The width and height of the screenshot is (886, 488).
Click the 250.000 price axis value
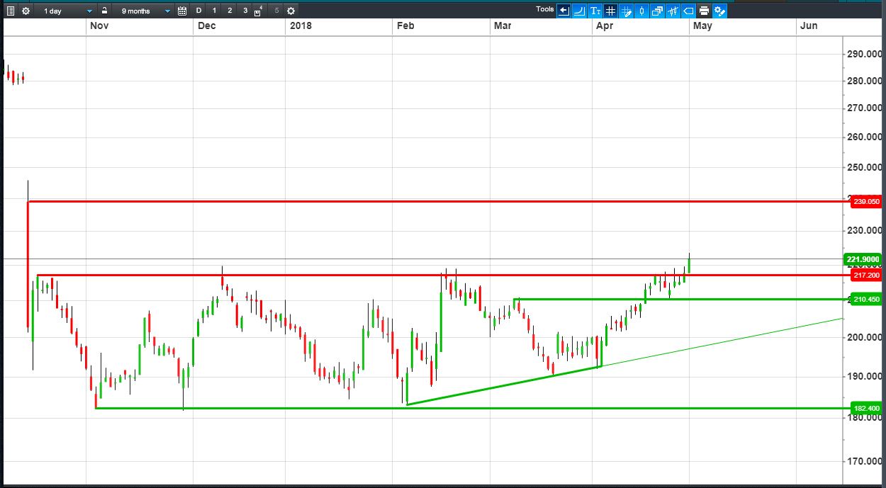click(x=865, y=167)
